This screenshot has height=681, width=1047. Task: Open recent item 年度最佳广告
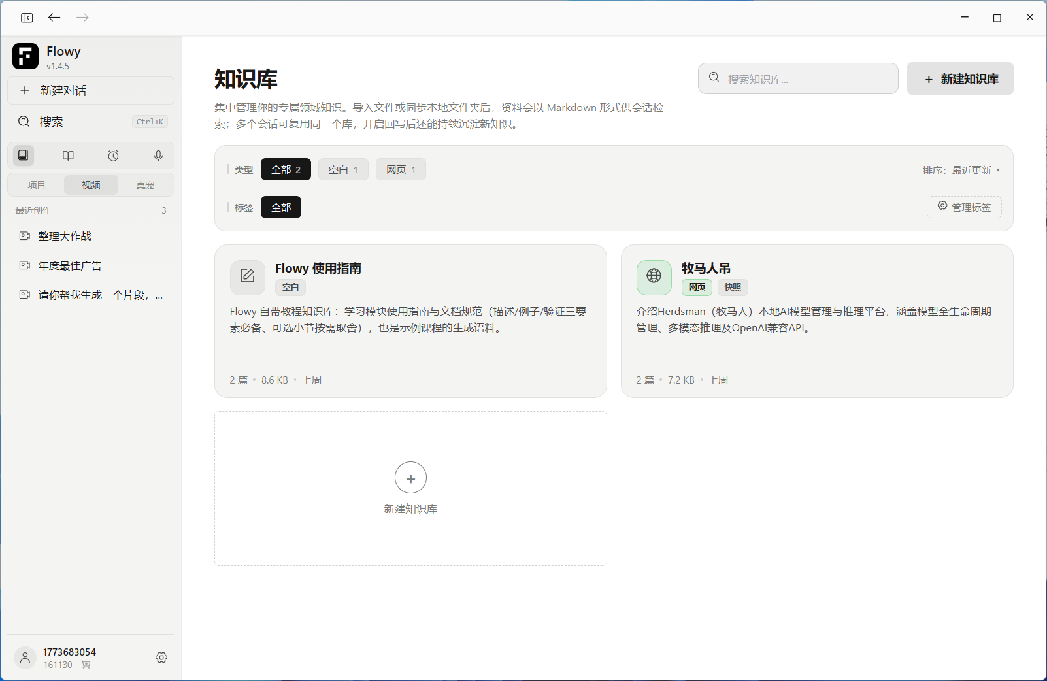[91, 265]
